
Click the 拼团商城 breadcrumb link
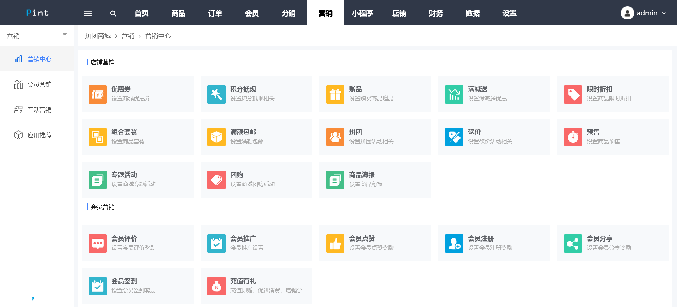tap(98, 36)
